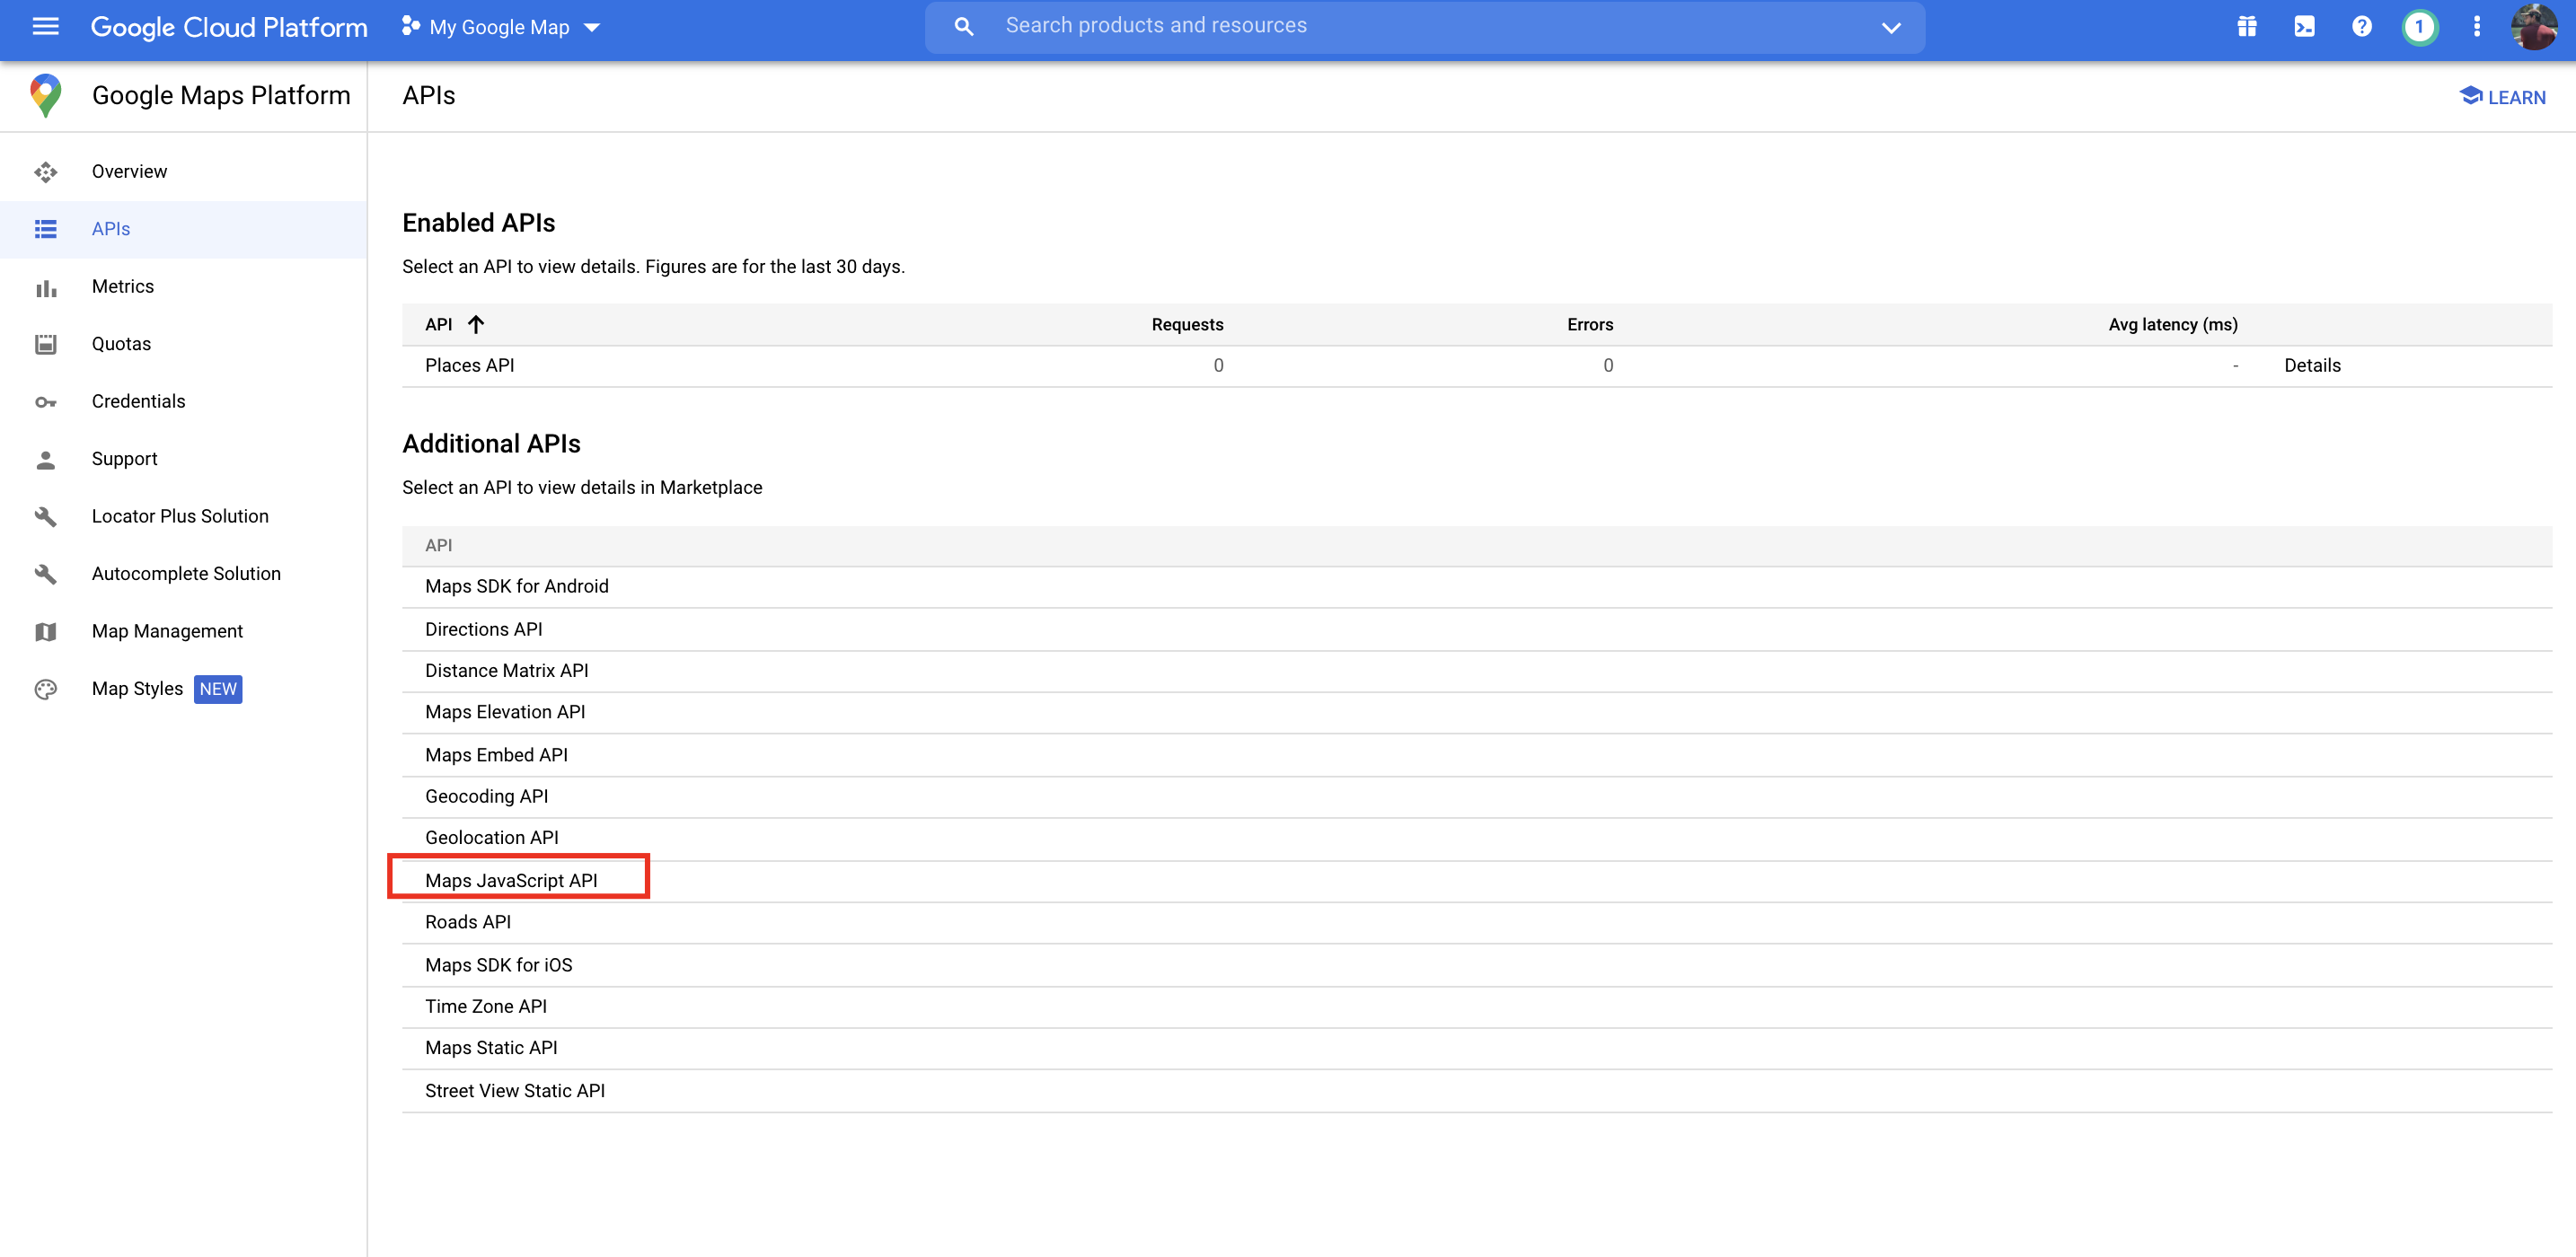2576x1257 pixels.
Task: Open the hamburger navigation menu
Action: pyautogui.click(x=45, y=27)
